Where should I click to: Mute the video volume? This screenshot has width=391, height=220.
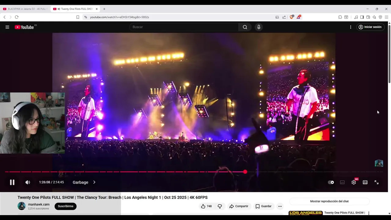[27, 182]
